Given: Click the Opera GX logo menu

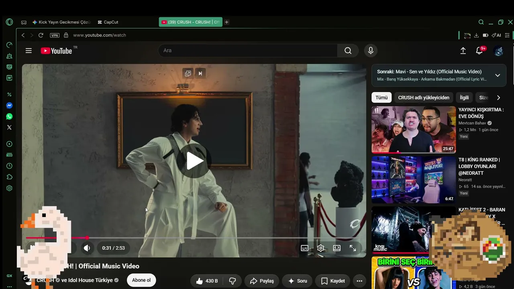Looking at the screenshot, I should coord(9,22).
